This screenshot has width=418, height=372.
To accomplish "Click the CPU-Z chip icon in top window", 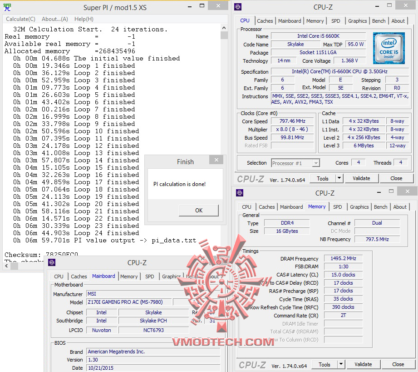I will [237, 7].
